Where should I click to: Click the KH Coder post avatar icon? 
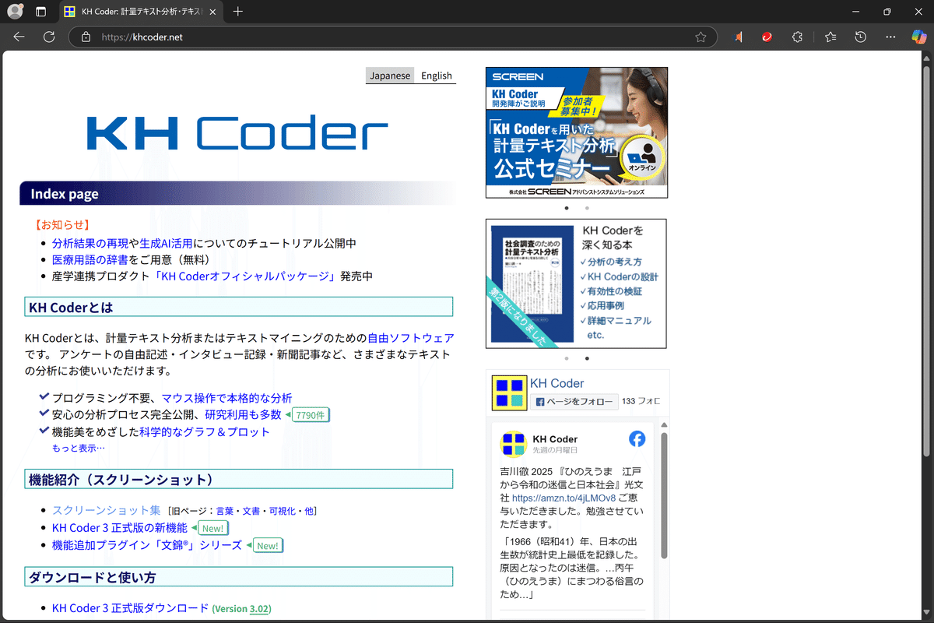coord(513,443)
